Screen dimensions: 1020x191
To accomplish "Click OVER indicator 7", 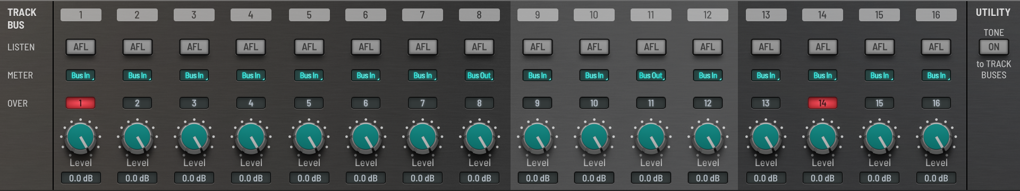I will (423, 103).
